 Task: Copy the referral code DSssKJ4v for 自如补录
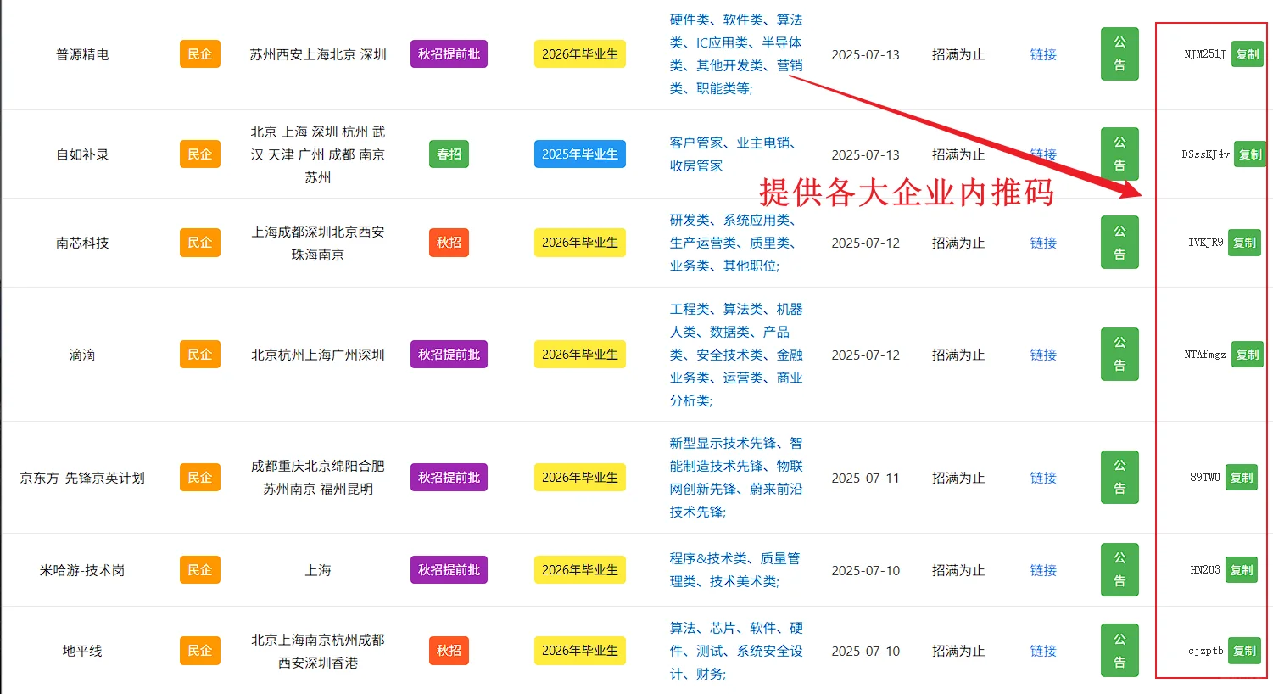pyautogui.click(x=1250, y=154)
